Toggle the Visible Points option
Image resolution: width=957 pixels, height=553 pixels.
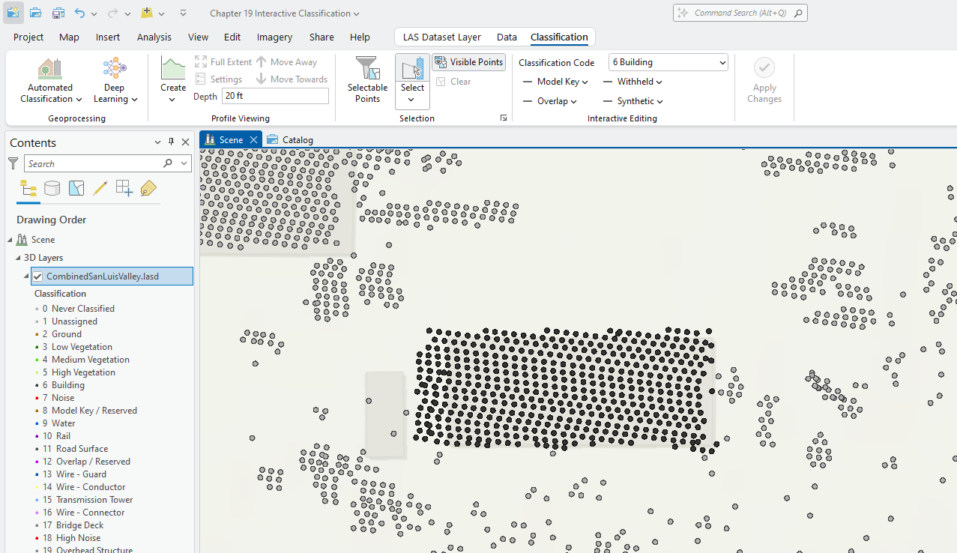click(x=468, y=62)
